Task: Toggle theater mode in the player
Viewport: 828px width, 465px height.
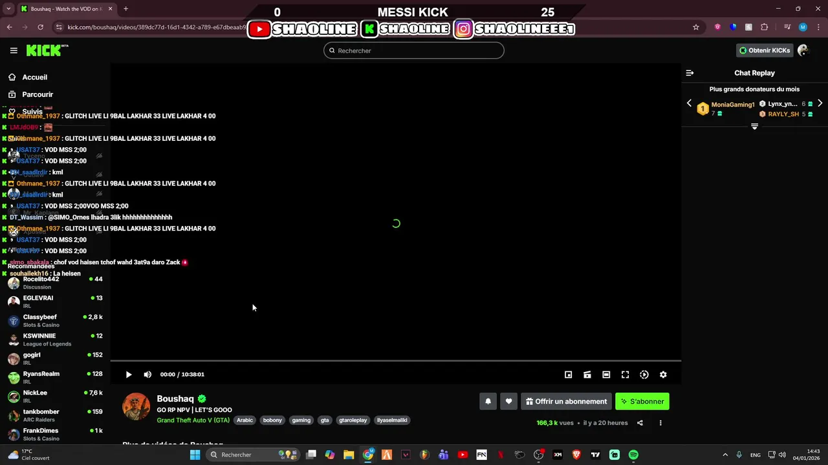Action: (x=606, y=375)
